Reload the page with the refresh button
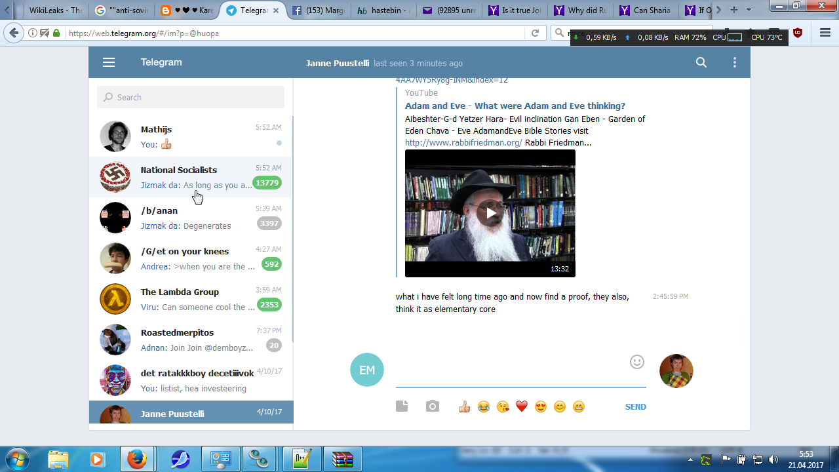Screen dimensions: 839x472 point(535,33)
